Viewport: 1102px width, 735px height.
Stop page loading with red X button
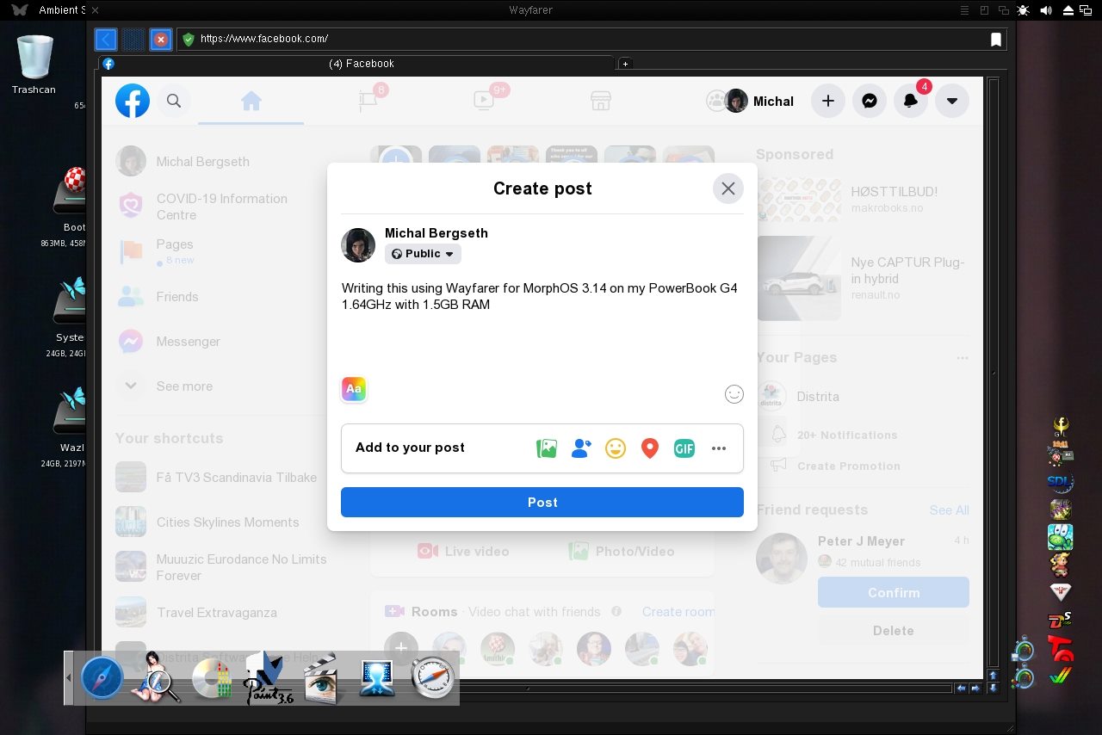click(x=160, y=39)
